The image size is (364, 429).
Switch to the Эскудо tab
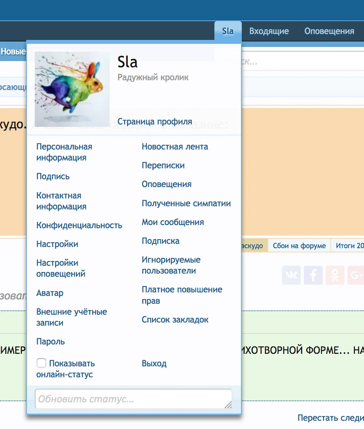pyautogui.click(x=252, y=245)
